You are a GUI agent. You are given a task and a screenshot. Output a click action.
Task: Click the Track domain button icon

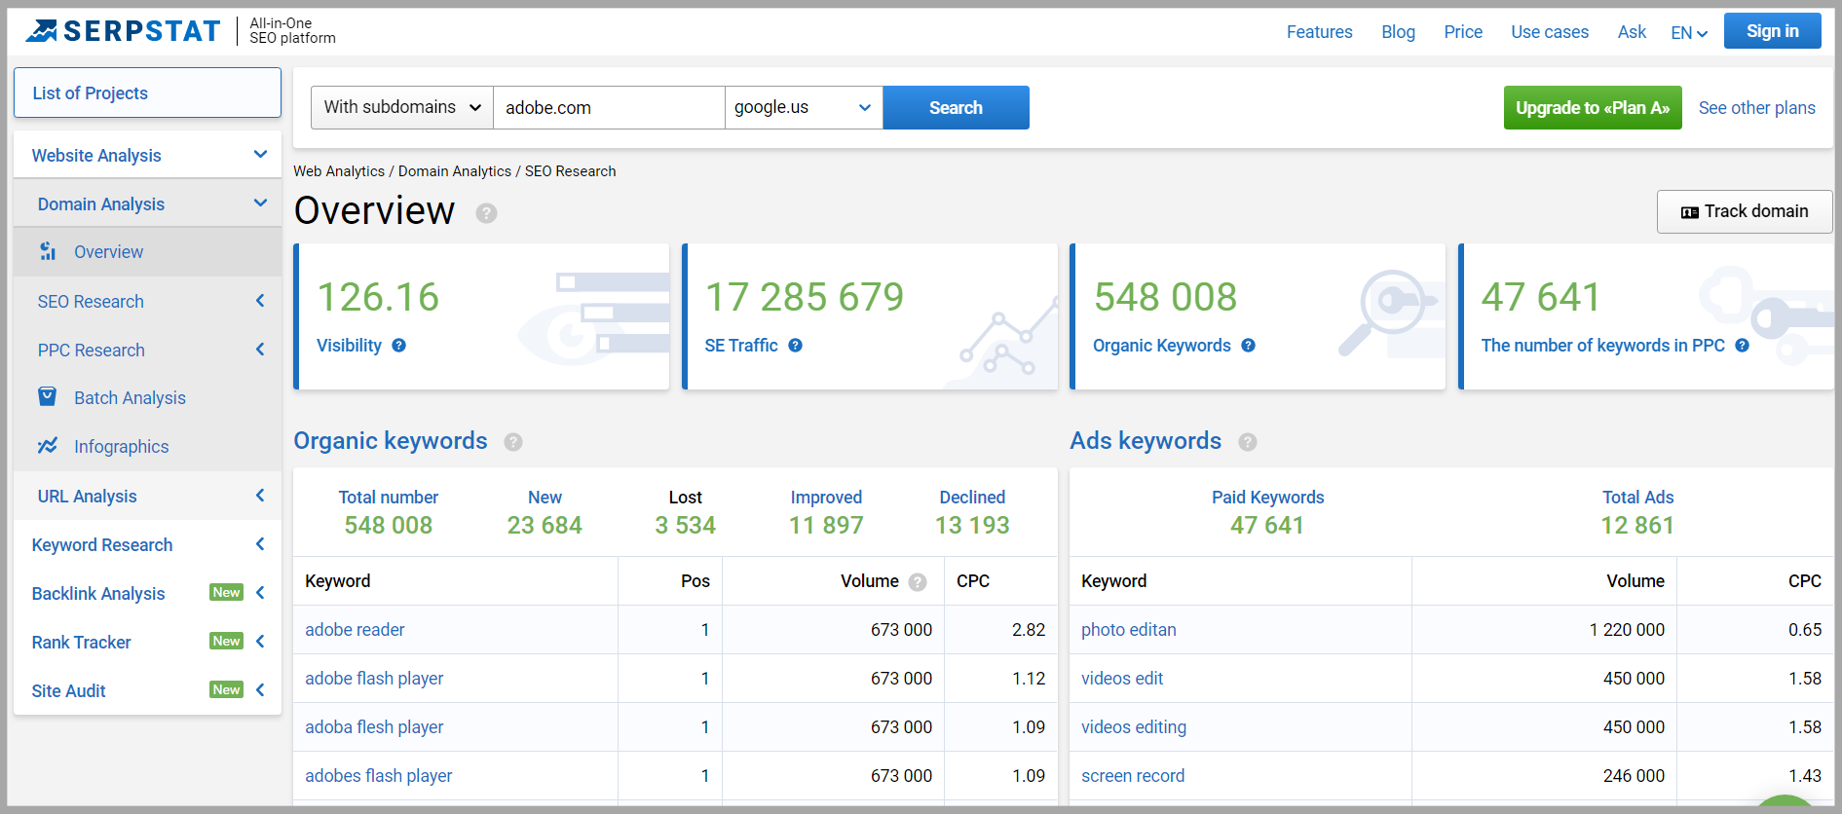[1690, 212]
